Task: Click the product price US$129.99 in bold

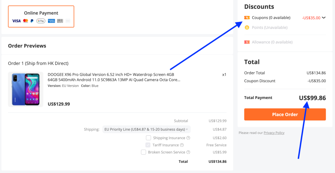Action: (59, 104)
